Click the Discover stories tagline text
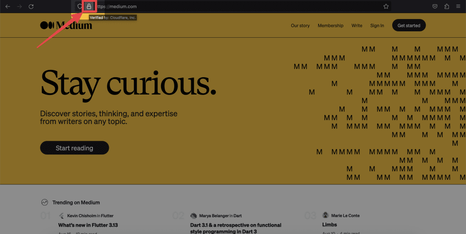This screenshot has height=234, width=466. pos(109,117)
